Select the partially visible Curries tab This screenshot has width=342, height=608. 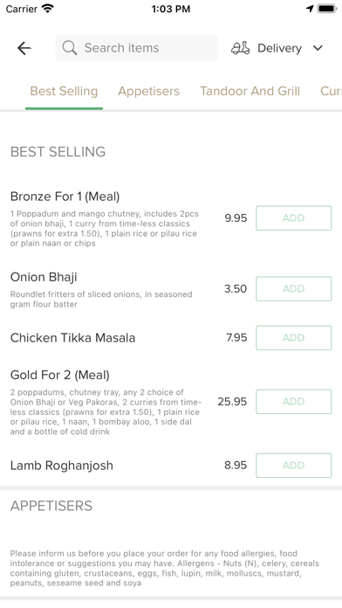[x=331, y=91]
